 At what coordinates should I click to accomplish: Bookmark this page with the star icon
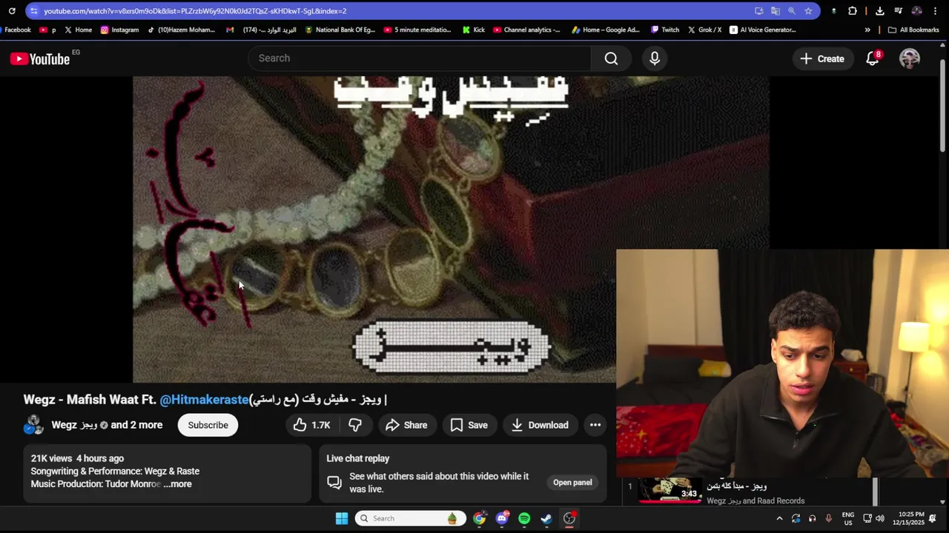point(808,11)
